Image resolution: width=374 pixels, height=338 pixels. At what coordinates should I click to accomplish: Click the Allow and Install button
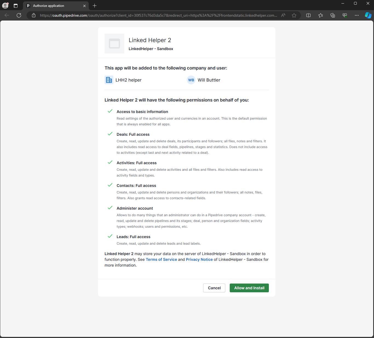[x=249, y=288]
